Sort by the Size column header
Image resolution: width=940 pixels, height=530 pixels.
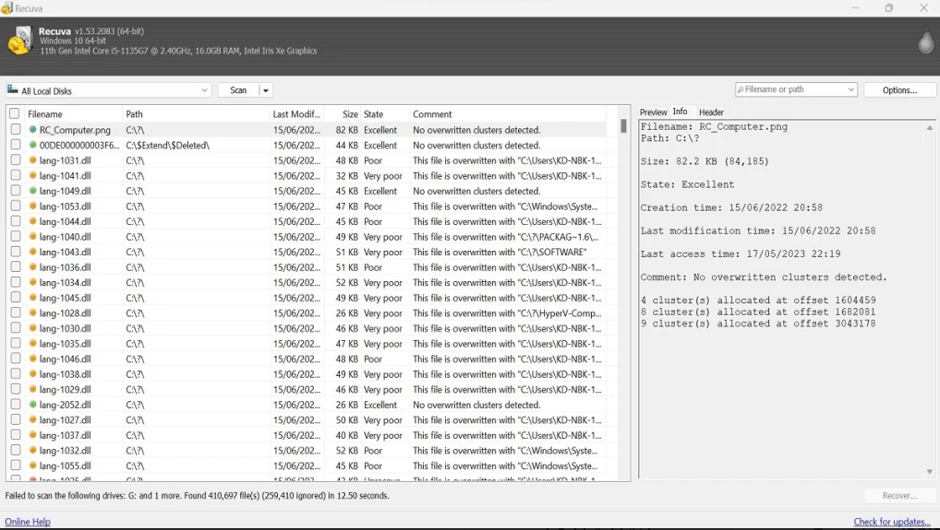pos(343,114)
